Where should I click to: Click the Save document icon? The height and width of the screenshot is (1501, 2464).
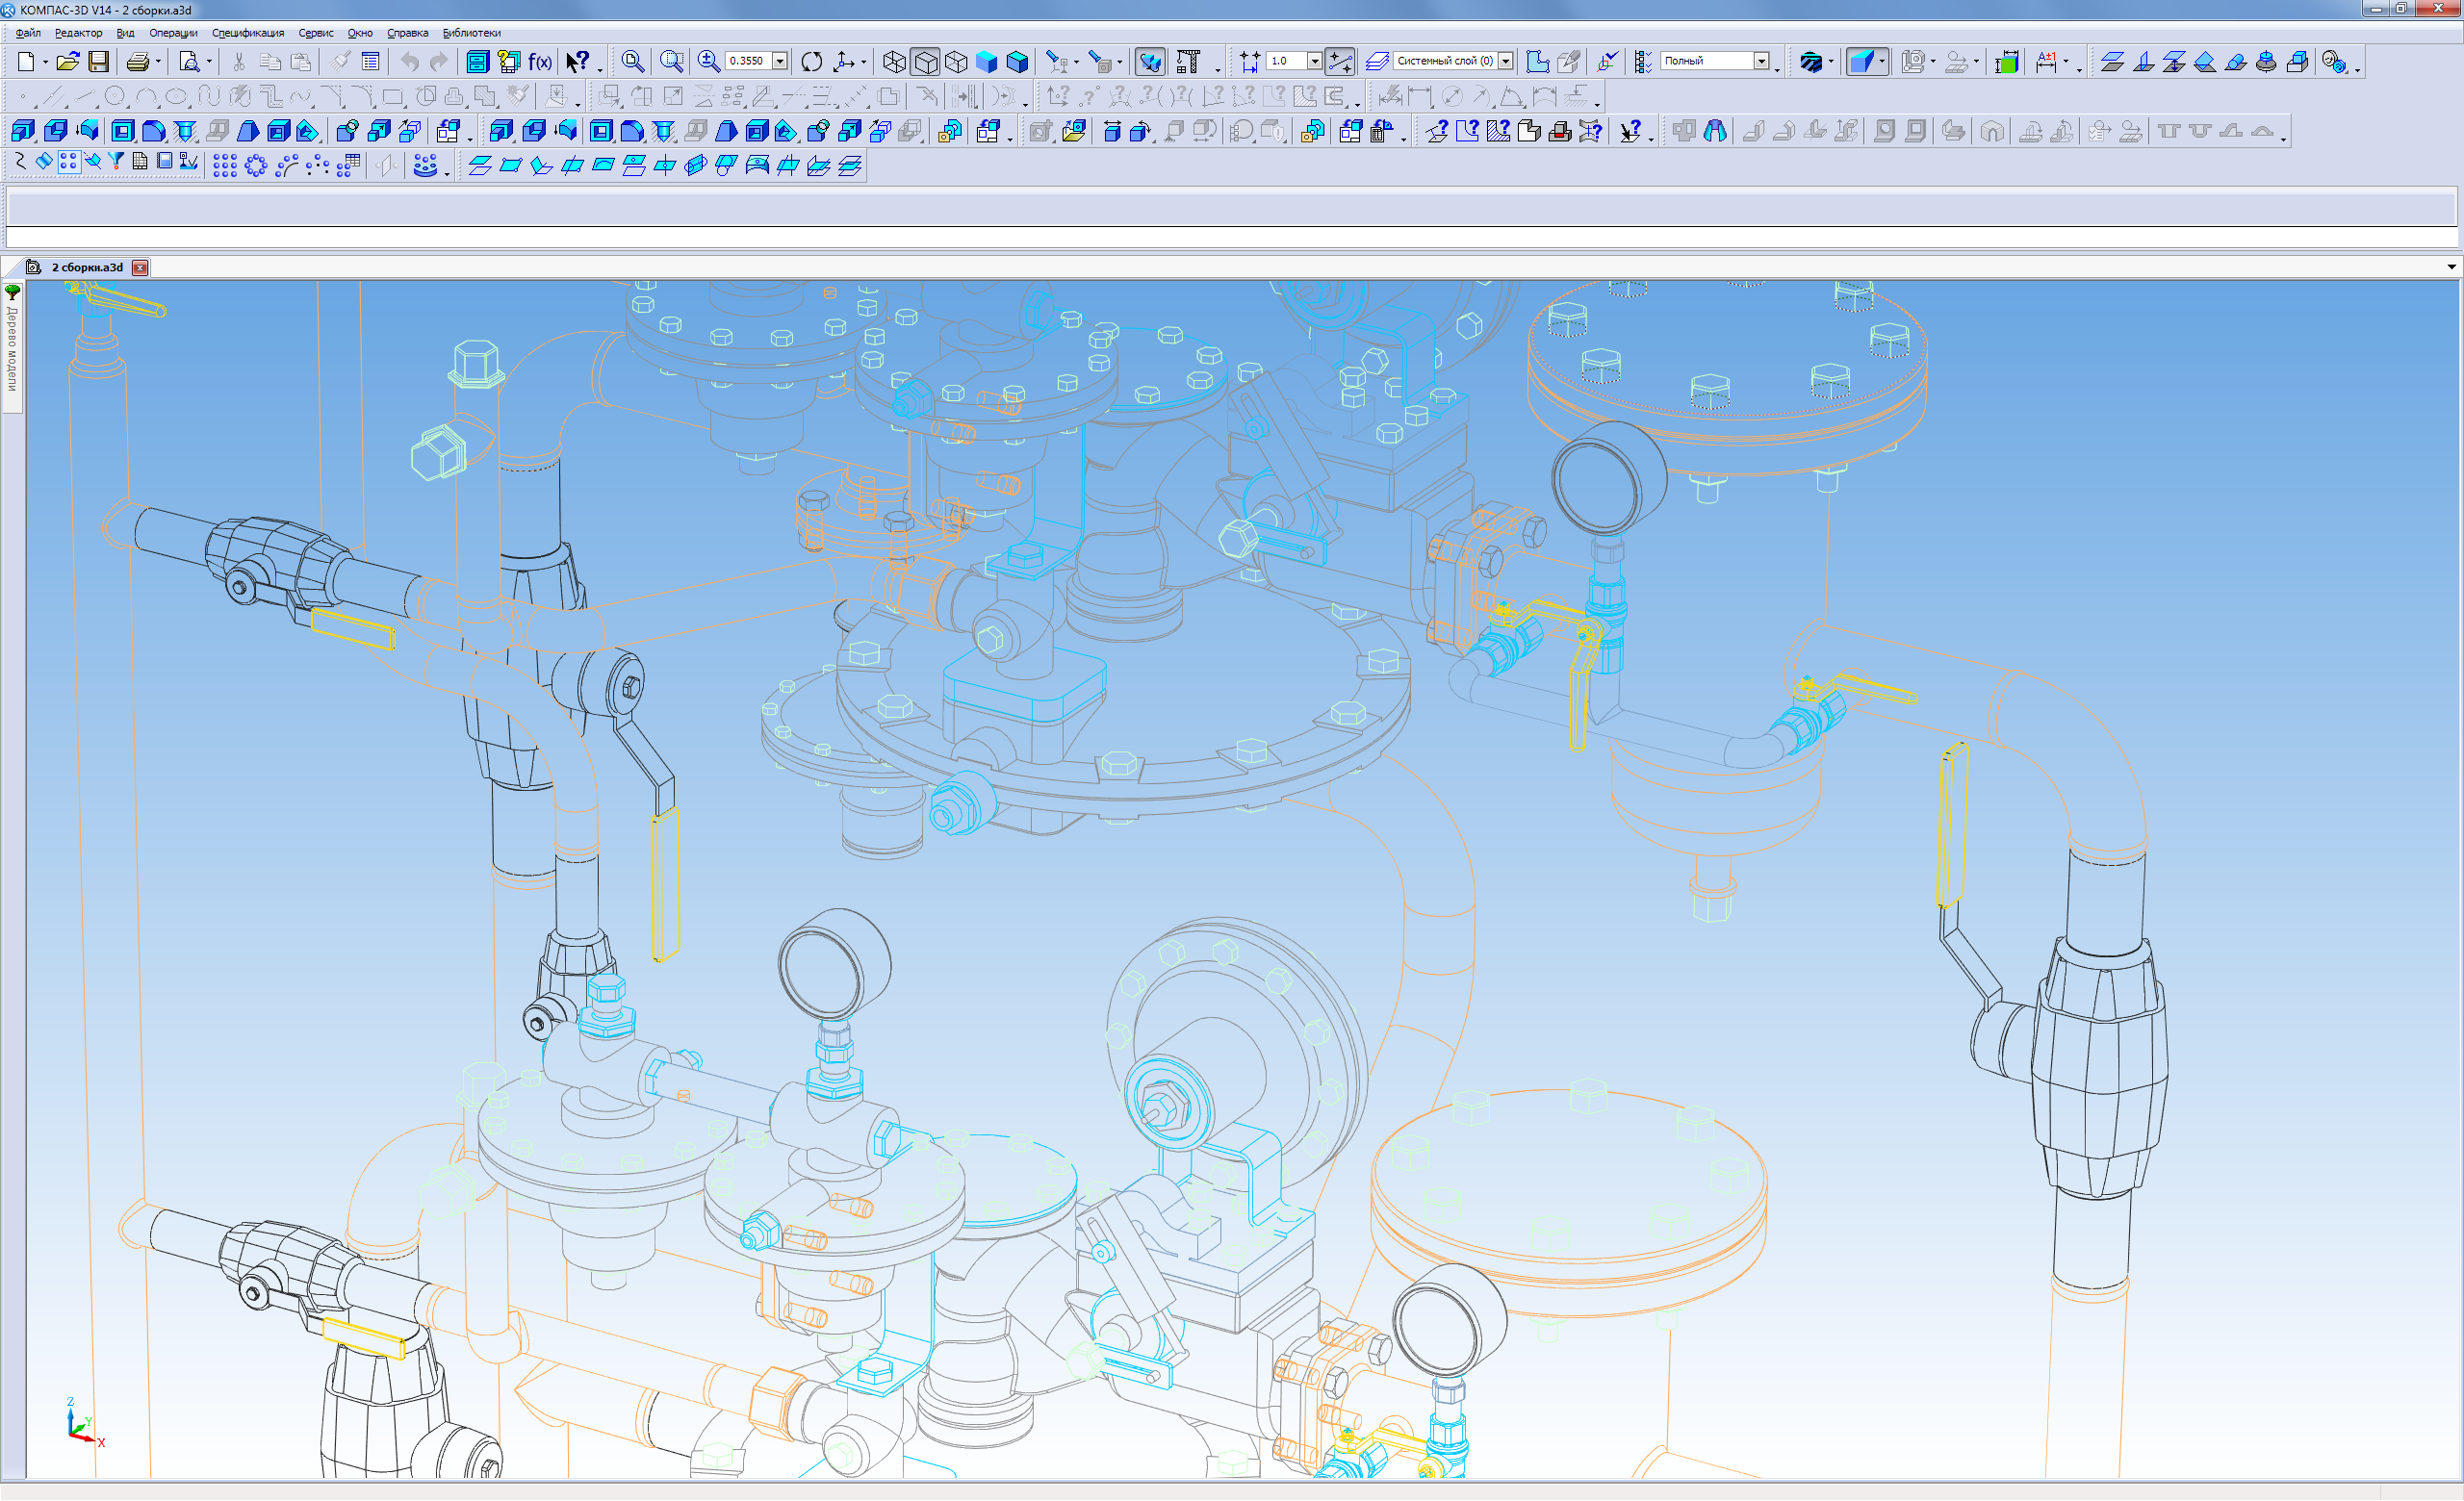98,62
